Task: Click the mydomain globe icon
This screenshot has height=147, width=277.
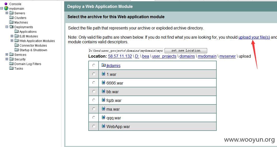Action: point(6,8)
